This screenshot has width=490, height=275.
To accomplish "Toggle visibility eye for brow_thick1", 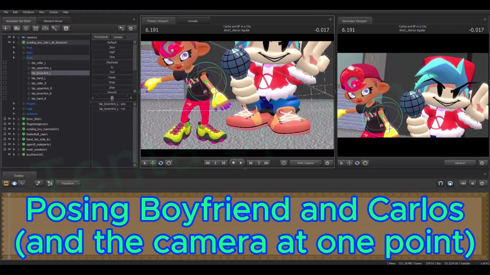I will pyautogui.click(x=9, y=119).
